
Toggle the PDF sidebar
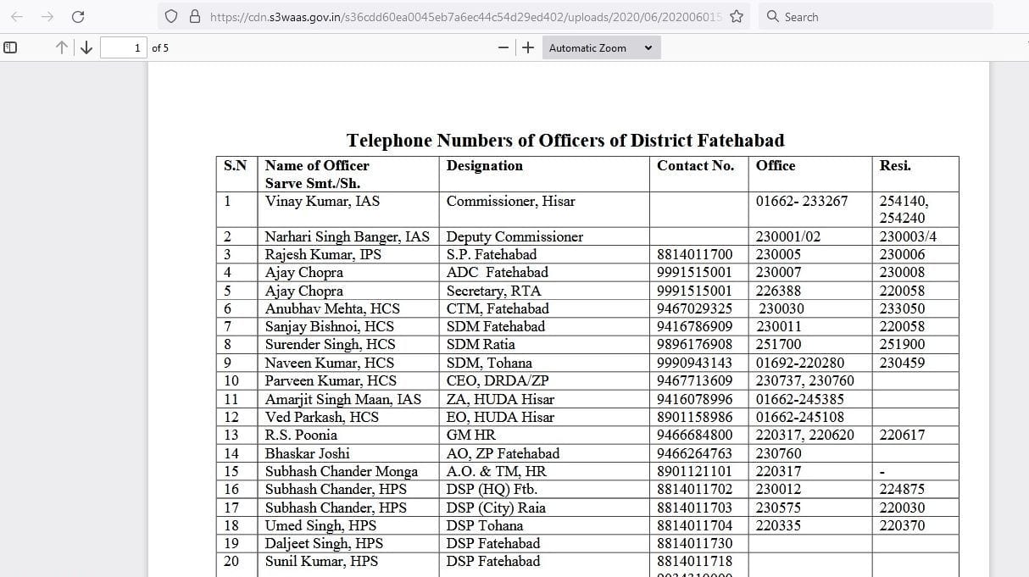pyautogui.click(x=10, y=47)
